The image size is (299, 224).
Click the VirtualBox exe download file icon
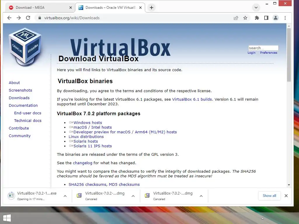click(11, 196)
